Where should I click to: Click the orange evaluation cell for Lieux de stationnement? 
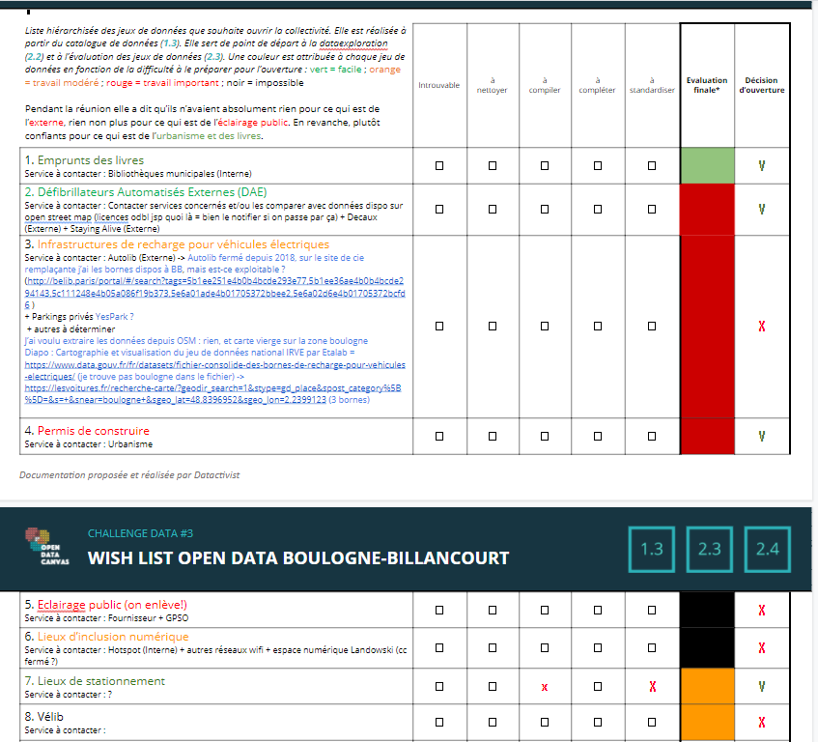(707, 687)
